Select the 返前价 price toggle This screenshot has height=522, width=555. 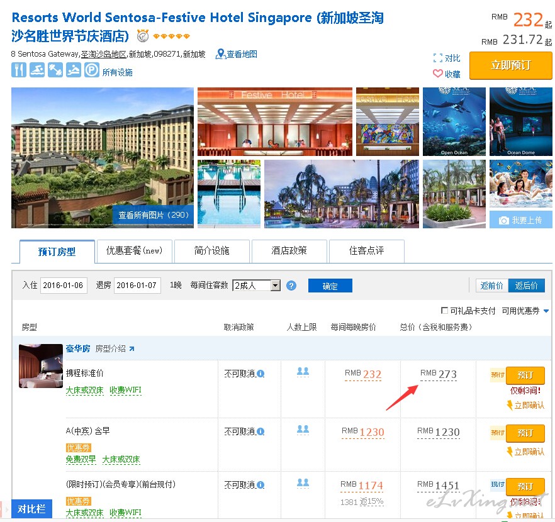491,286
